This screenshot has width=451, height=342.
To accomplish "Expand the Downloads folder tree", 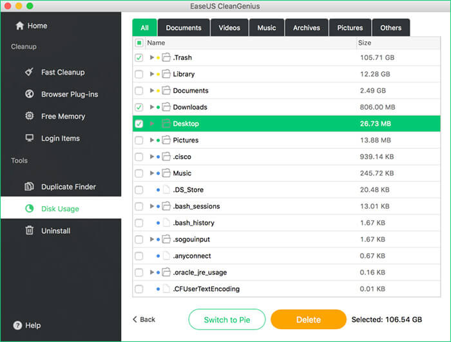I will pos(152,107).
